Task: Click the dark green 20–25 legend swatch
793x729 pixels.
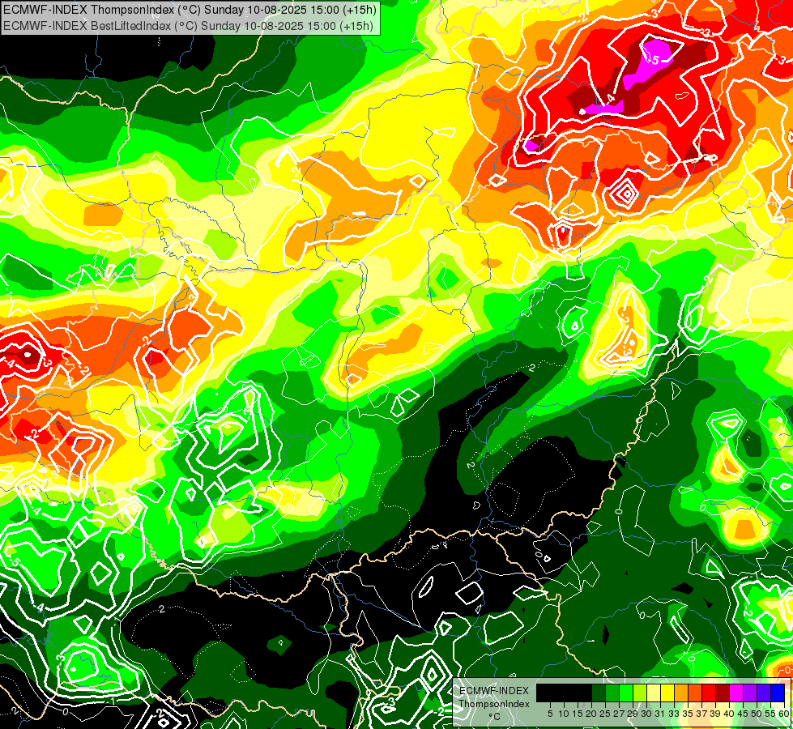Action: (599, 693)
